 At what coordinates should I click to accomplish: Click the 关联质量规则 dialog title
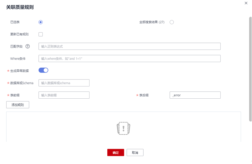(20, 7)
